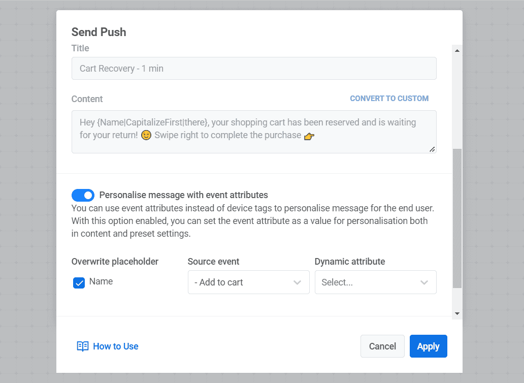This screenshot has height=383, width=524.
Task: Cancel the Send Push dialog
Action: [x=382, y=346]
